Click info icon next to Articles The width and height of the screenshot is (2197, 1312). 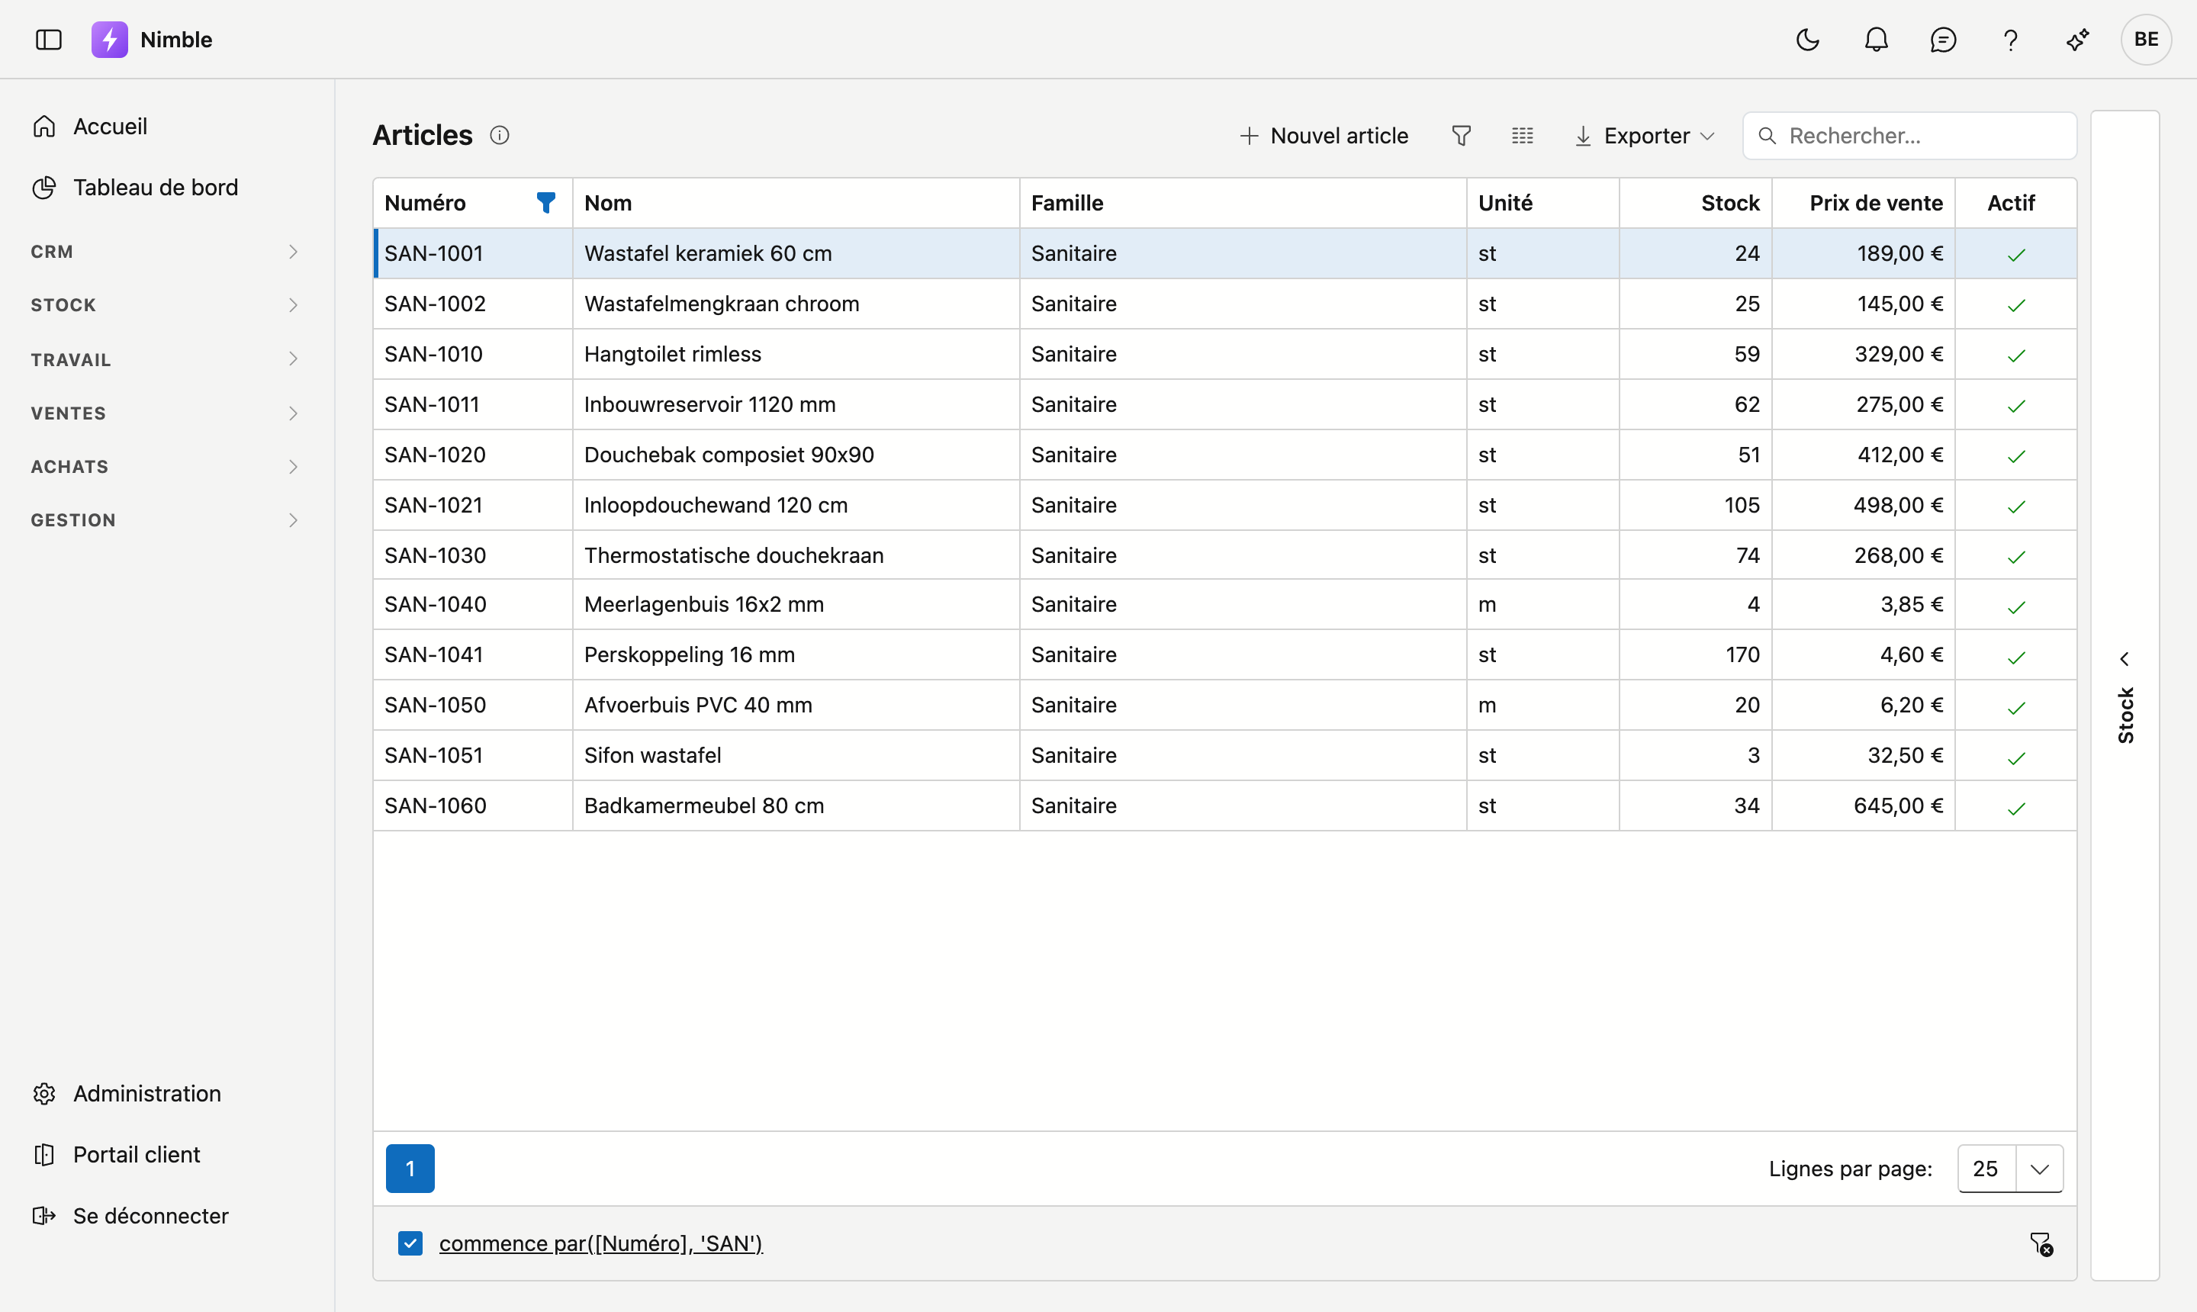point(500,135)
